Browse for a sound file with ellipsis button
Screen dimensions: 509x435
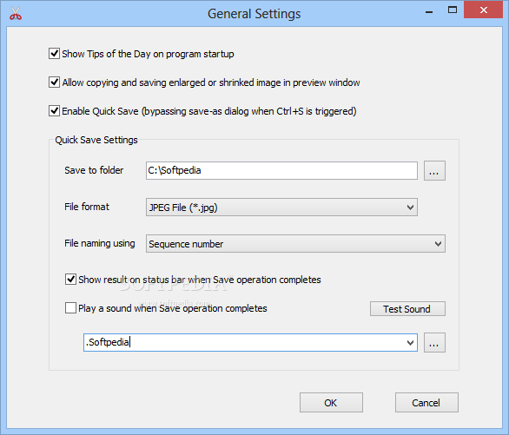point(434,343)
